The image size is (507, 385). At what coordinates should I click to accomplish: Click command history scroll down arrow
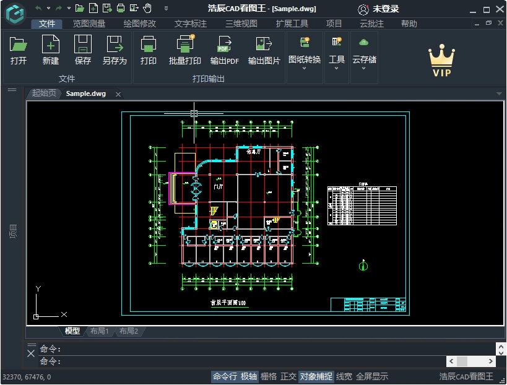(501, 353)
